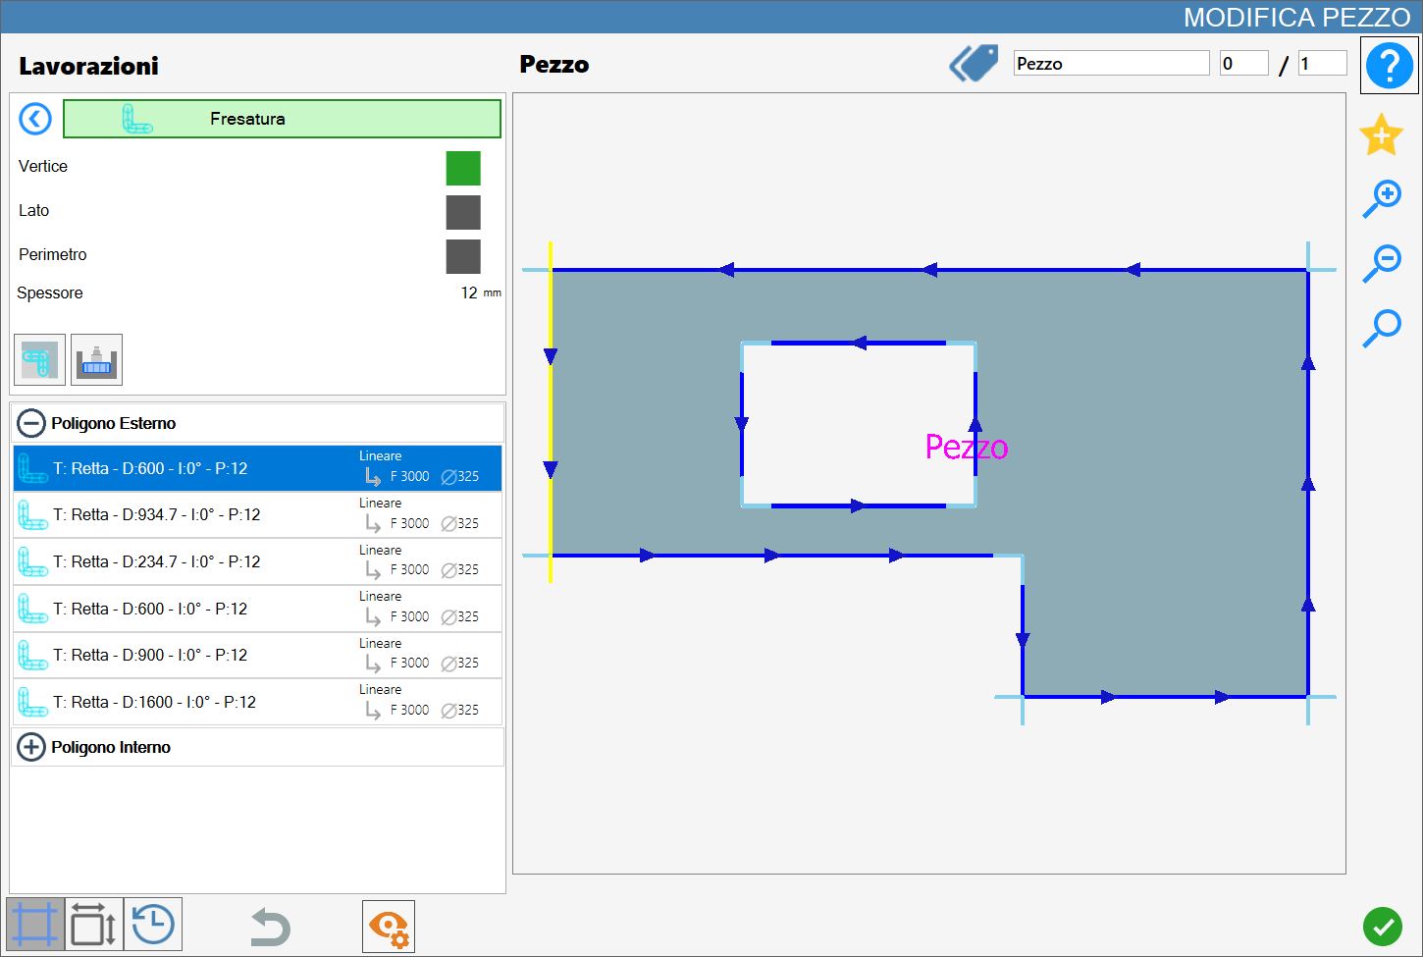Click the Fresatura green header button
The image size is (1423, 957).
pyautogui.click(x=282, y=119)
